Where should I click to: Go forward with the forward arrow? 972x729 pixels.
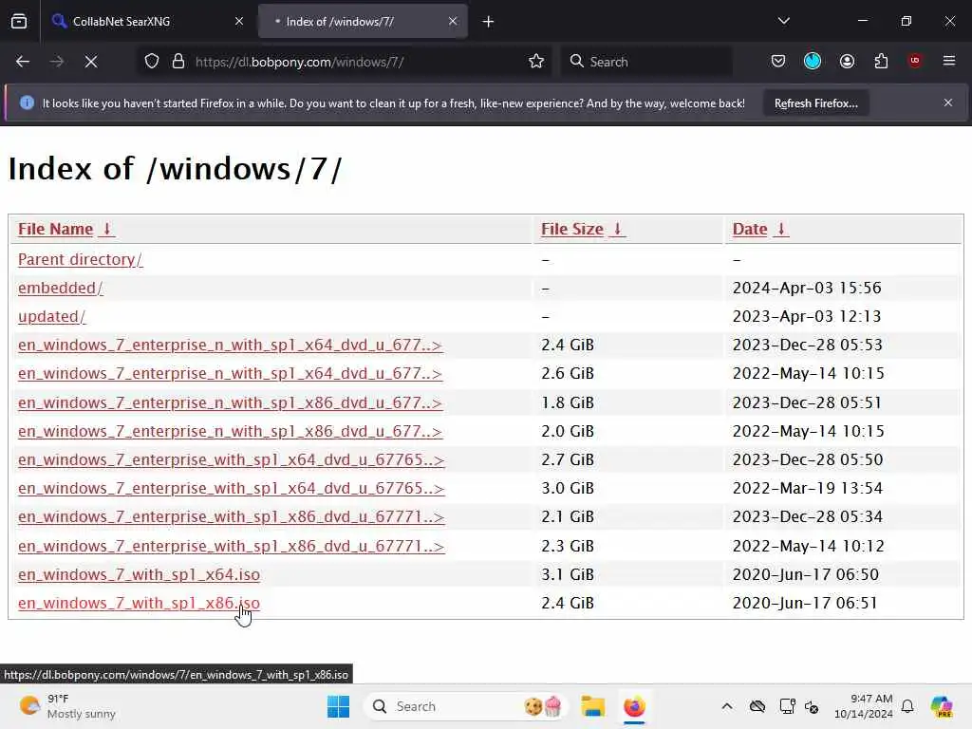coord(56,62)
